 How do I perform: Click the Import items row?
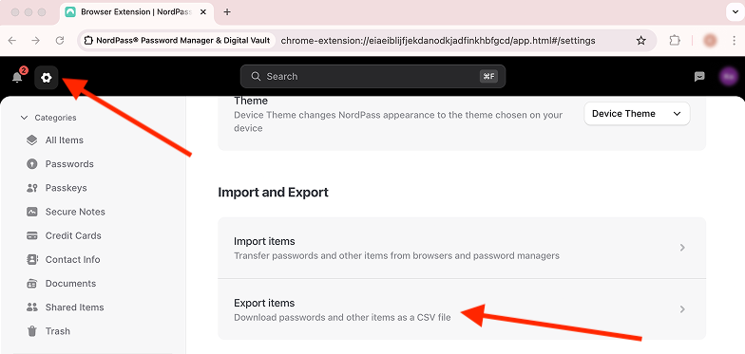pos(462,248)
